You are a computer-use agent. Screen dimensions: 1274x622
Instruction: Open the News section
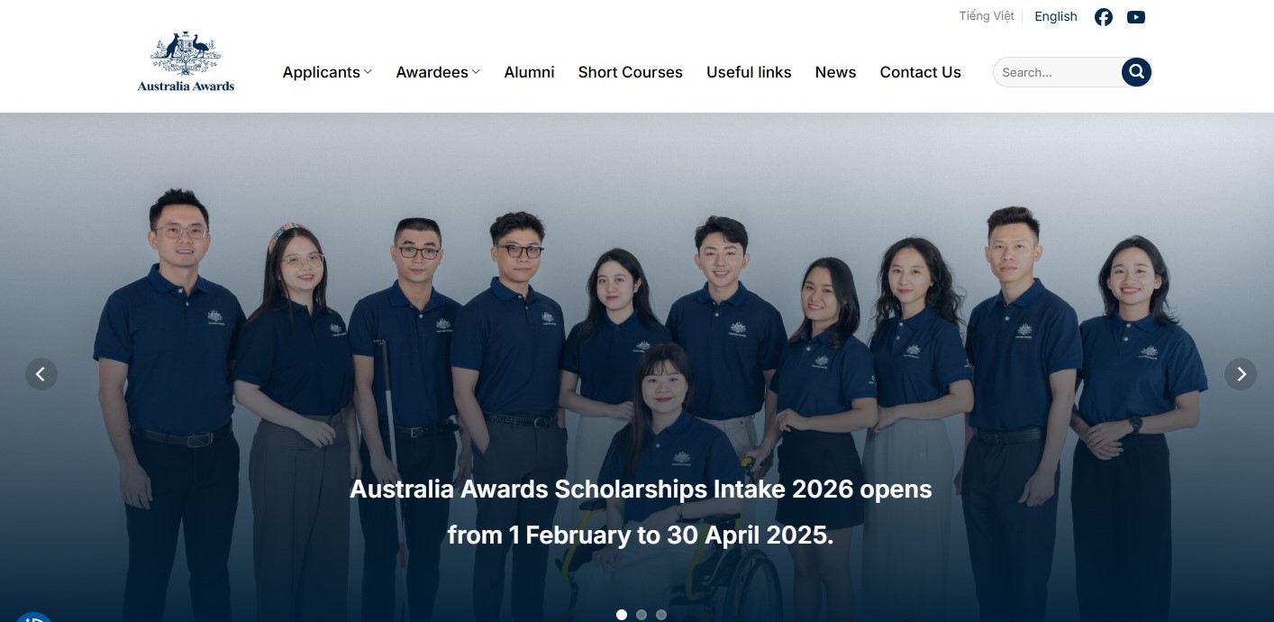tap(835, 72)
